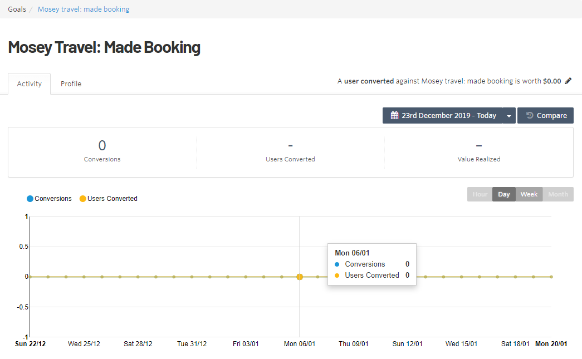
Task: Select the Month granularity option
Action: pos(558,194)
